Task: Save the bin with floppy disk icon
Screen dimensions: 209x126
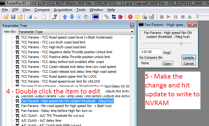Action: (13, 17)
